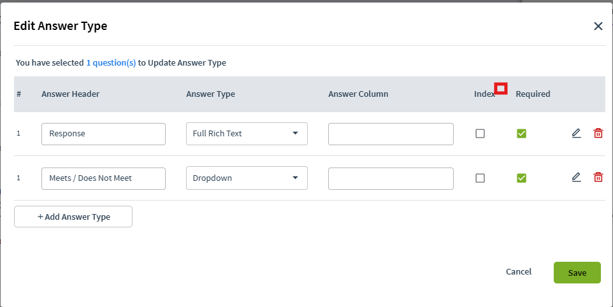Click Answer Column field in Meets / Does Not Meet row
The height and width of the screenshot is (307, 613).
(x=391, y=178)
